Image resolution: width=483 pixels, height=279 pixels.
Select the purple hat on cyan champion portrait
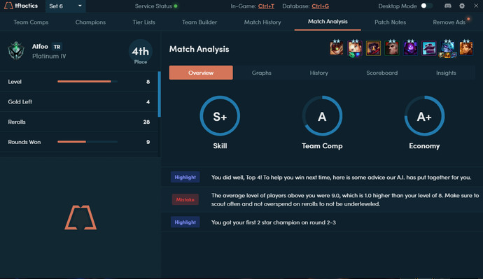tap(429, 48)
